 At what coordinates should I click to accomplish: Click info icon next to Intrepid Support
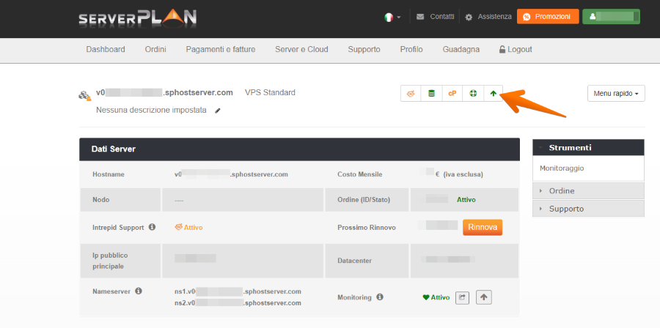(153, 227)
